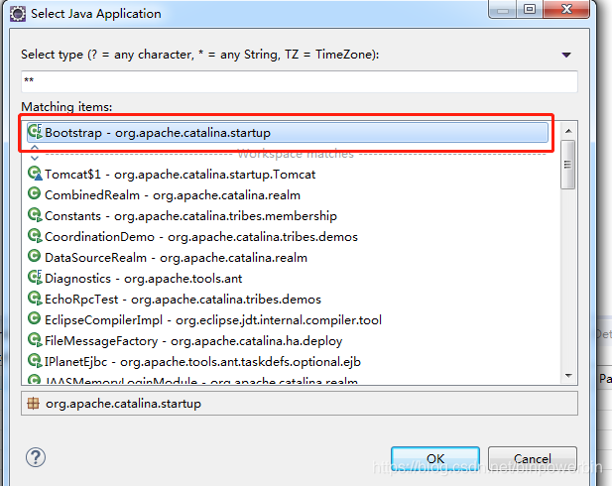The width and height of the screenshot is (612, 486).
Task: Click the matching items scrollbar thumb
Action: [568, 165]
